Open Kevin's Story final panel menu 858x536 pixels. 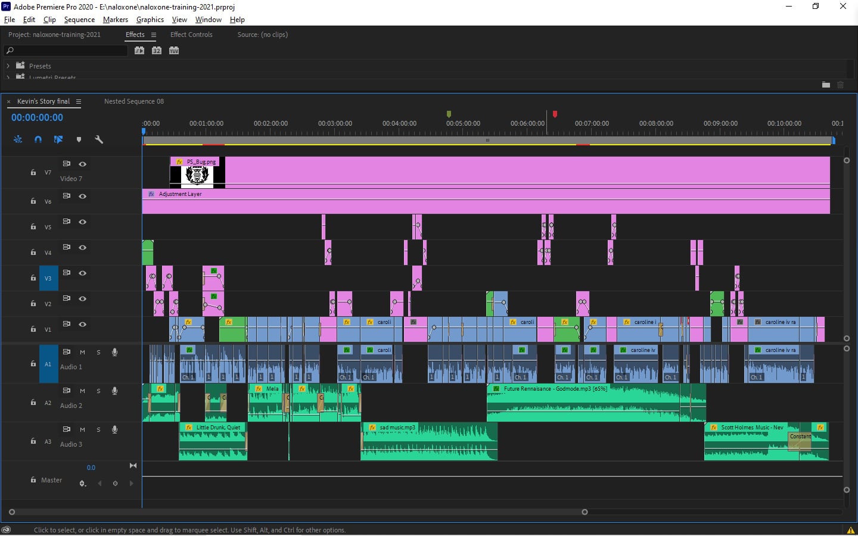(79, 102)
